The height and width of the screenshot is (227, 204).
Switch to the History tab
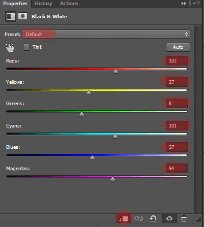[x=43, y=4]
